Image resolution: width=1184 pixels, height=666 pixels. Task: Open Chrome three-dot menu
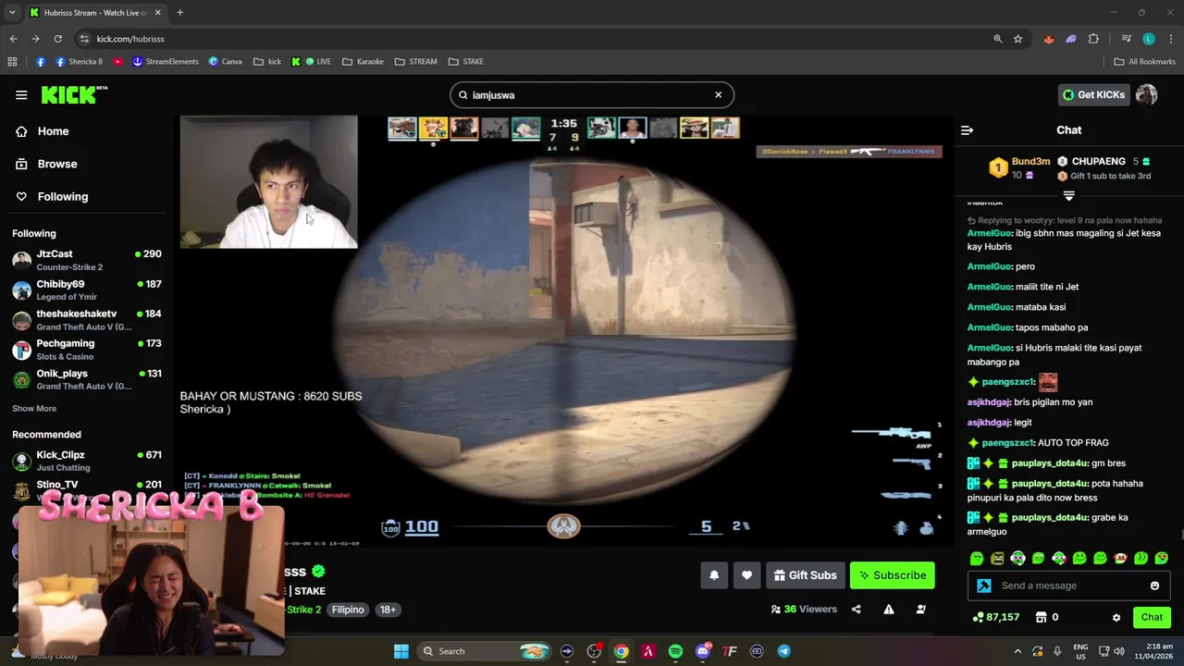(1170, 39)
